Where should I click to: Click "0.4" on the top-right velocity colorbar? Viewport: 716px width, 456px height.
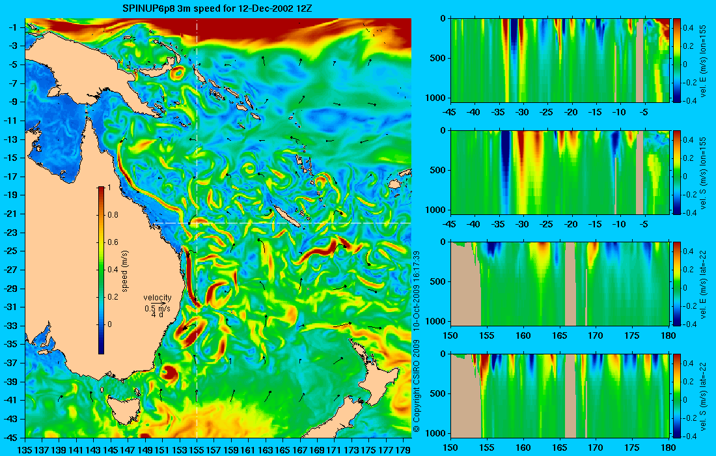point(688,28)
